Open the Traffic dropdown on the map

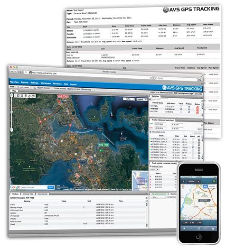coord(129,99)
